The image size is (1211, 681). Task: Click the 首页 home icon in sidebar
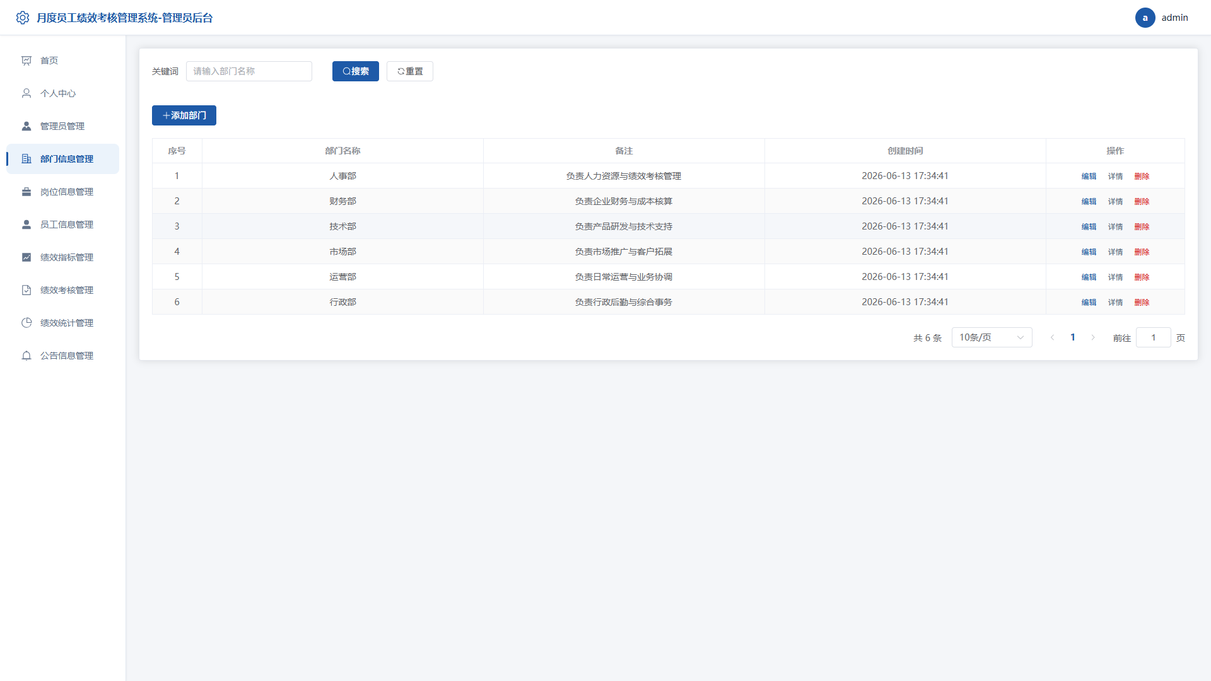[26, 61]
